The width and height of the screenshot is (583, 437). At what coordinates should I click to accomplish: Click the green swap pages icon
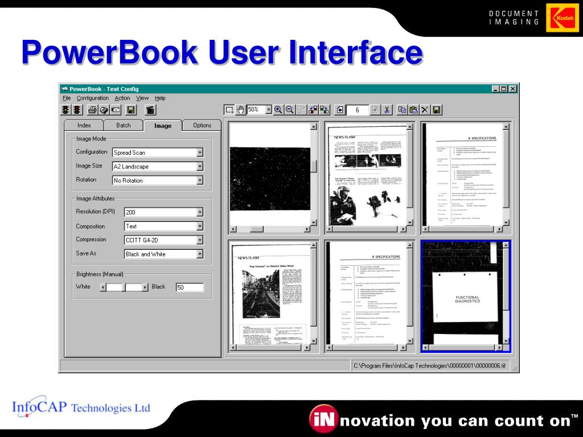[325, 110]
